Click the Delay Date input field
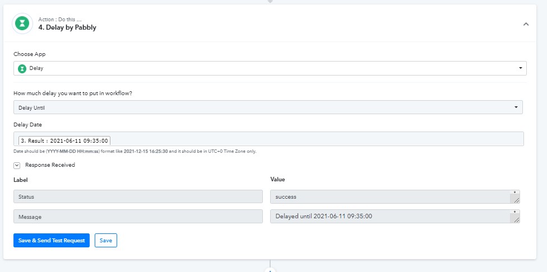 [268, 139]
